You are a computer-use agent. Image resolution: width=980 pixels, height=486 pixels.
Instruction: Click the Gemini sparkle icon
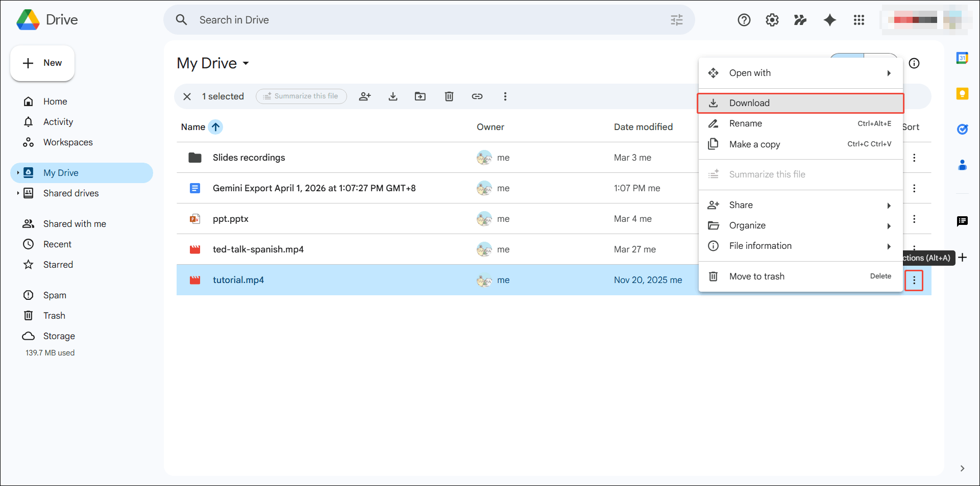point(829,20)
